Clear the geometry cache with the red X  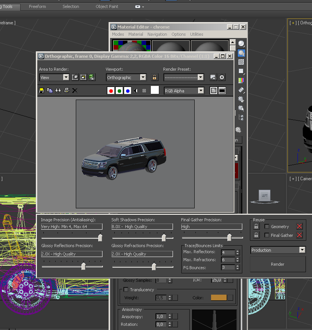point(299,227)
